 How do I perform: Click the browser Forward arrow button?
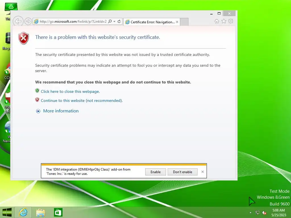28,22
